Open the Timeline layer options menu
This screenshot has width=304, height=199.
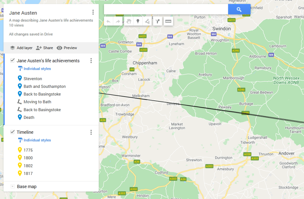91,132
